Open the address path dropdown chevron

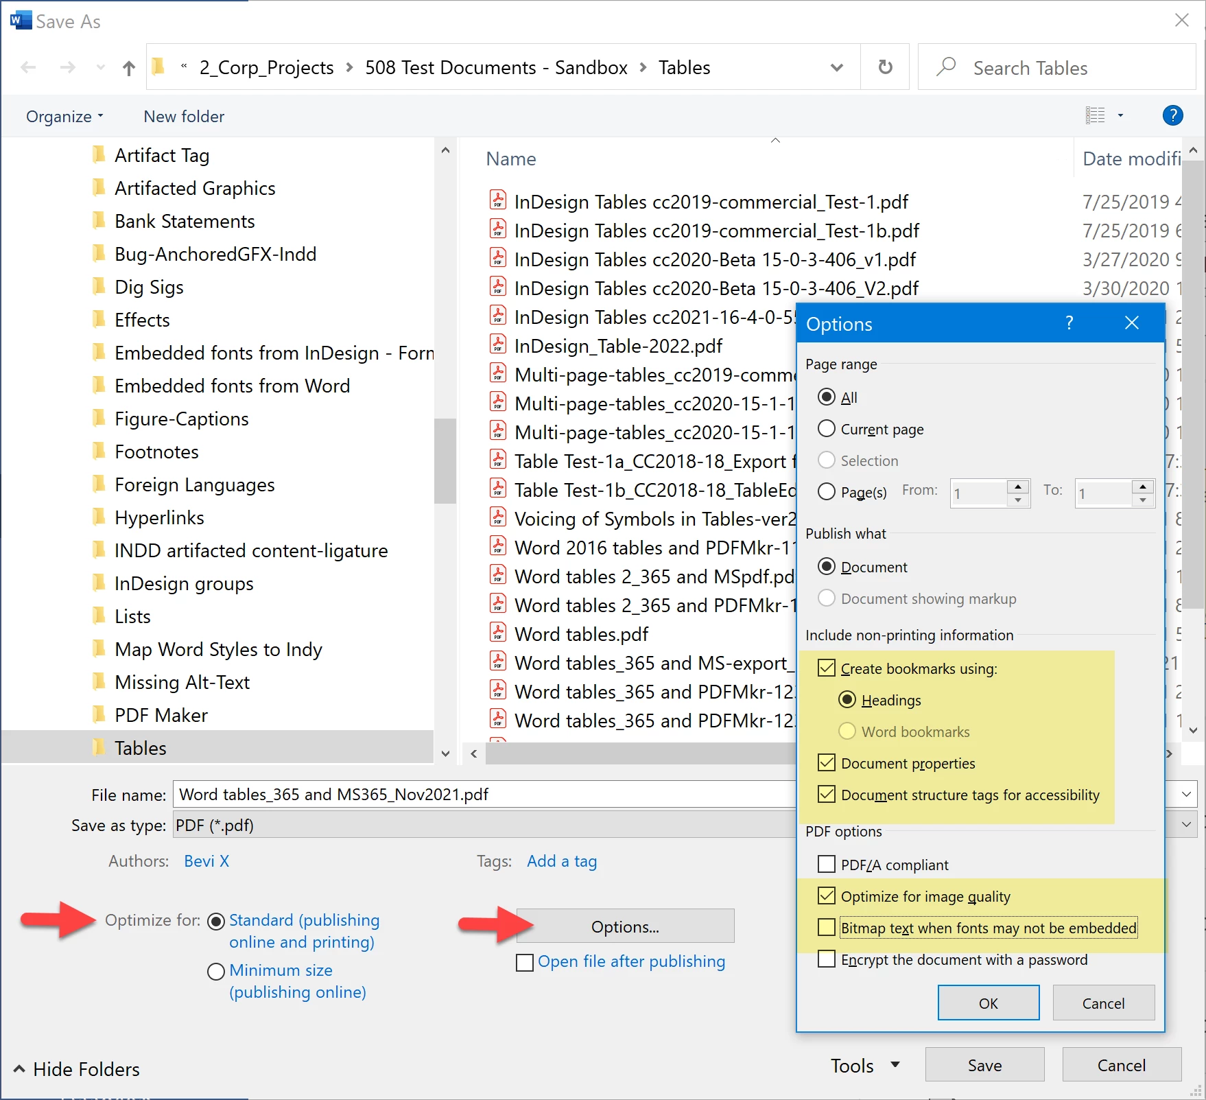[836, 67]
